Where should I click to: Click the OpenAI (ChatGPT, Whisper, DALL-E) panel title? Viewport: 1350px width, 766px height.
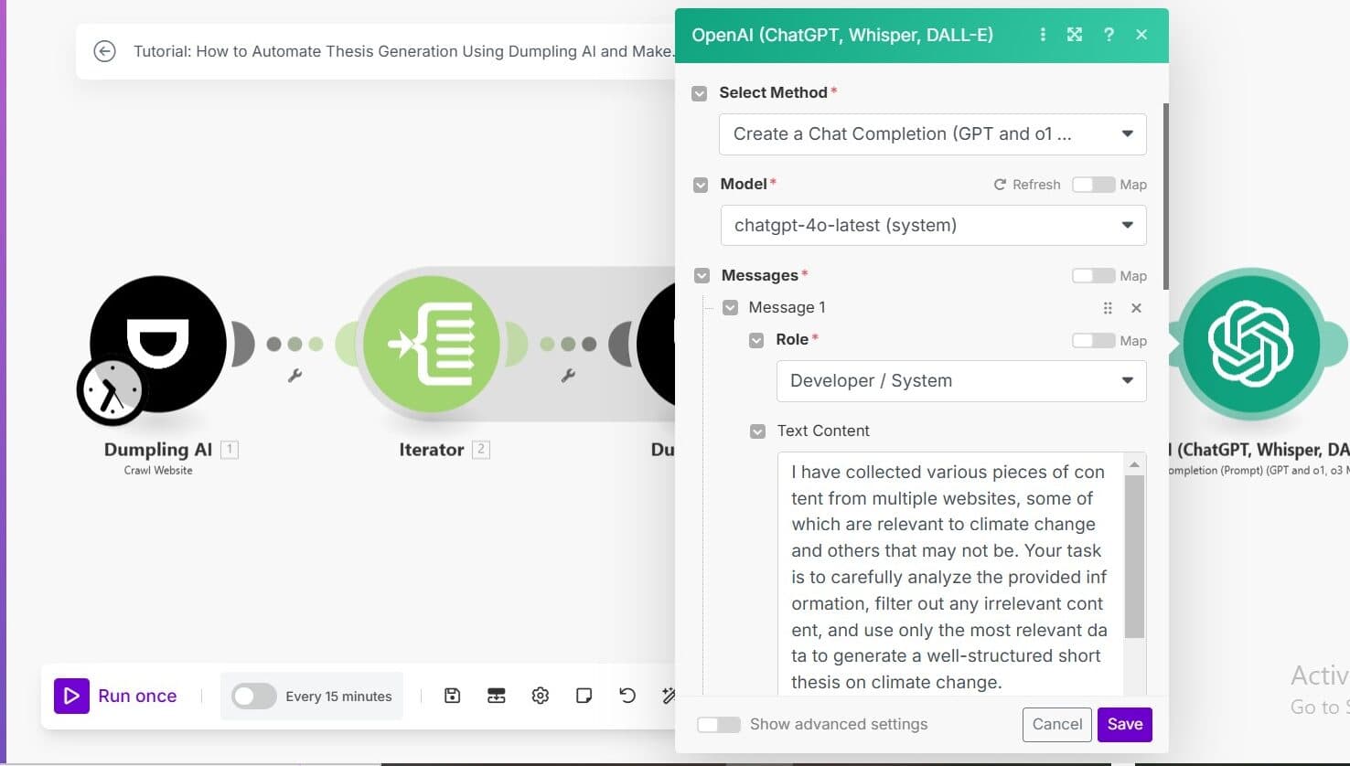point(842,35)
